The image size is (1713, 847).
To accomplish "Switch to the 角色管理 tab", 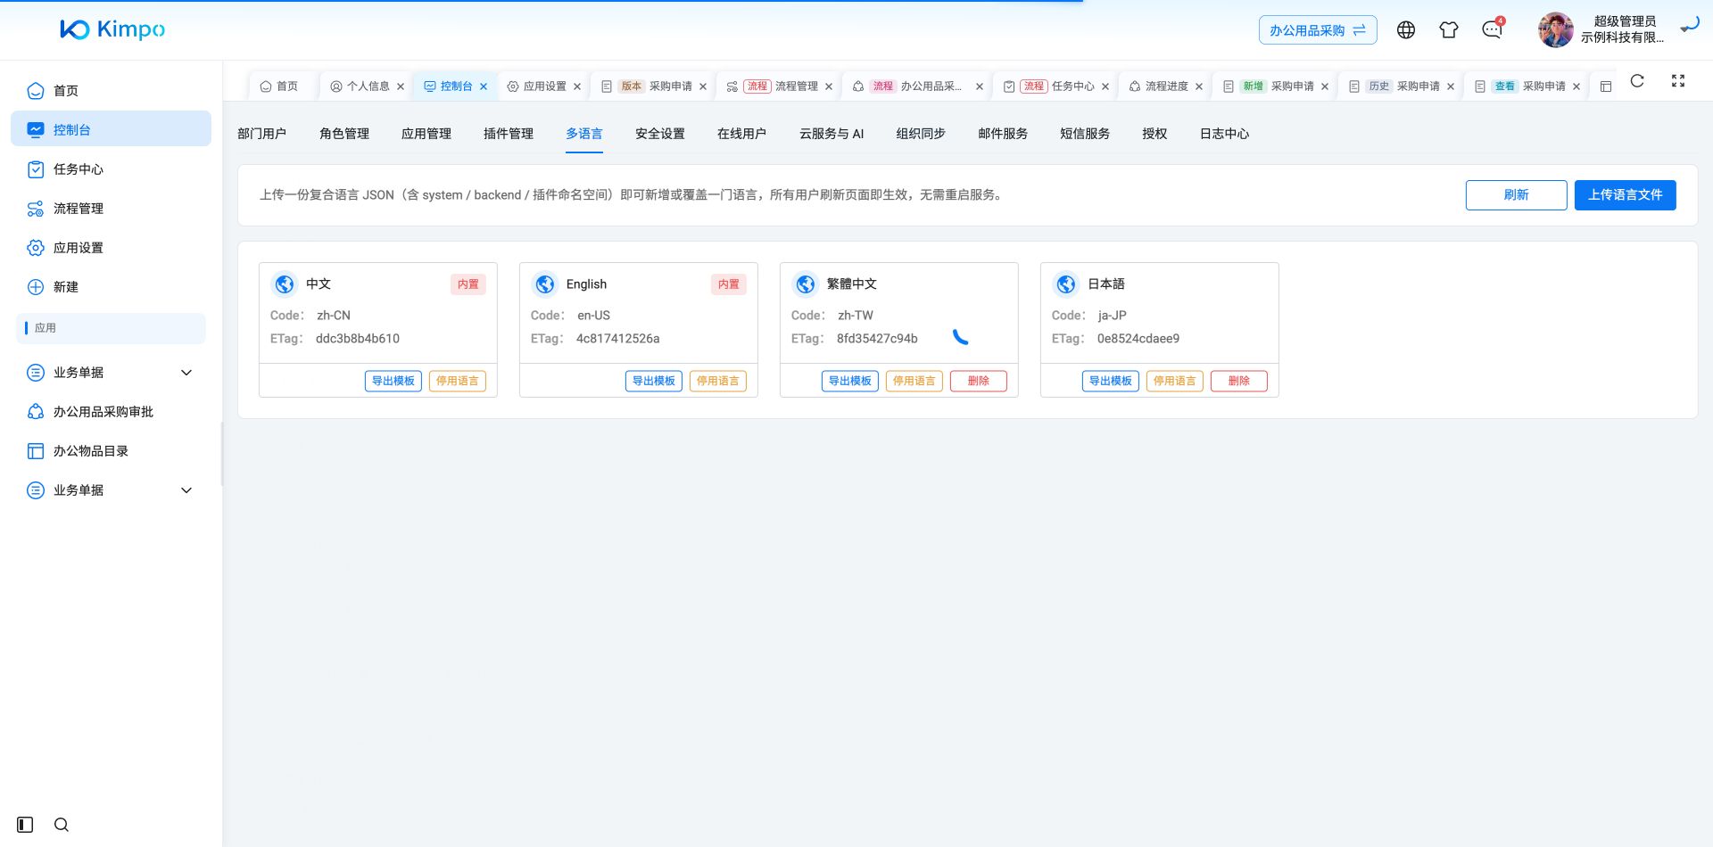I will pos(344,134).
